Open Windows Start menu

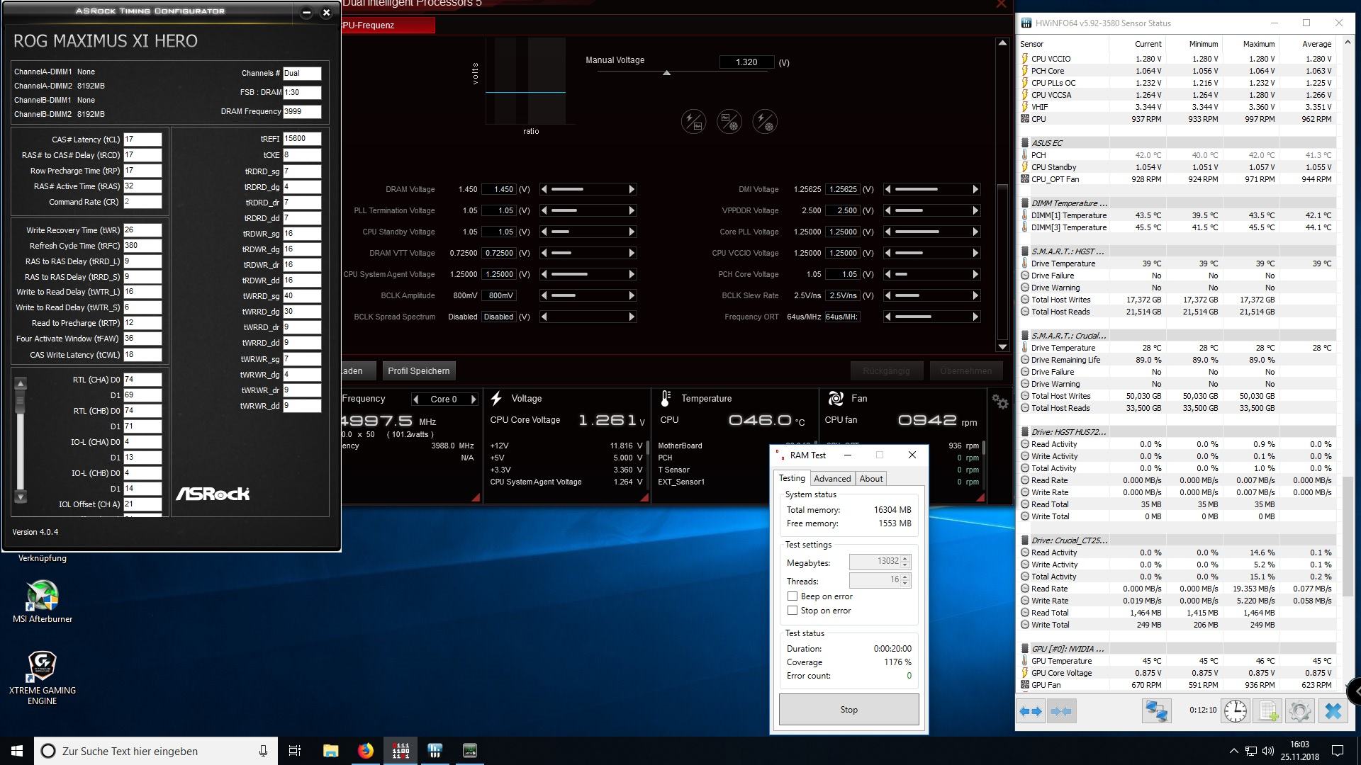17,751
